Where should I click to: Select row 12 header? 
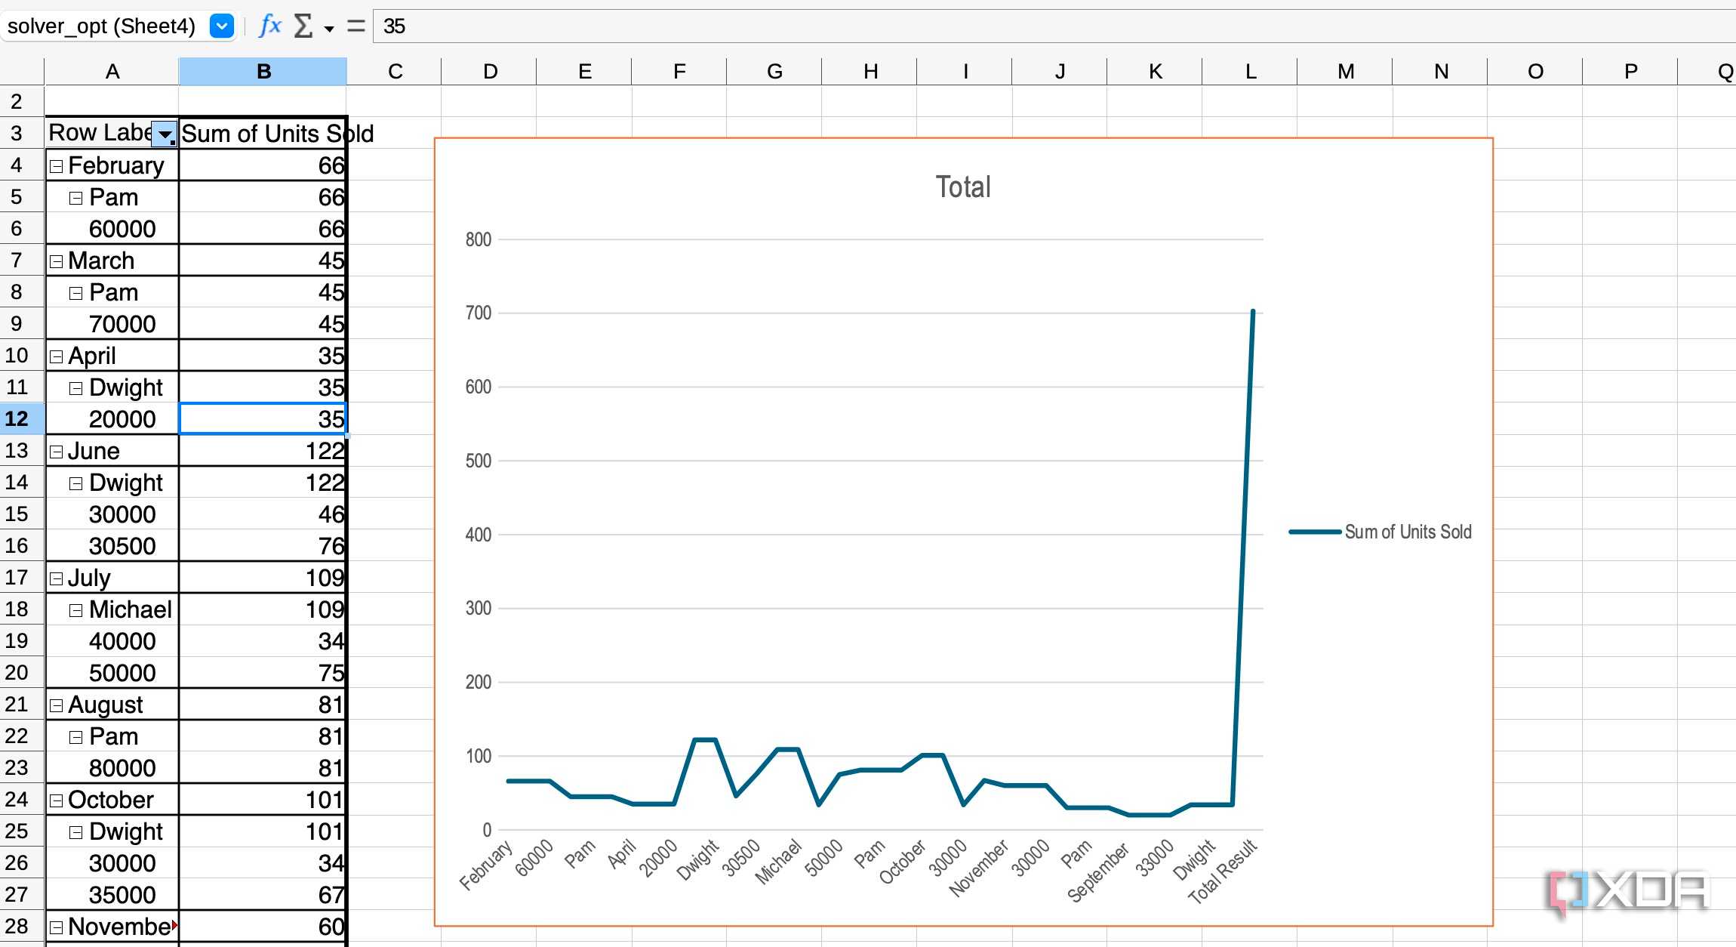pyautogui.click(x=21, y=418)
